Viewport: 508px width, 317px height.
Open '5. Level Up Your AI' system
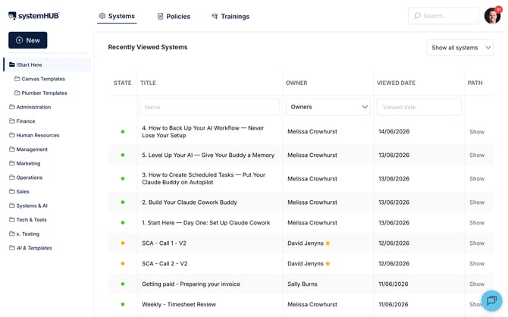(x=208, y=155)
